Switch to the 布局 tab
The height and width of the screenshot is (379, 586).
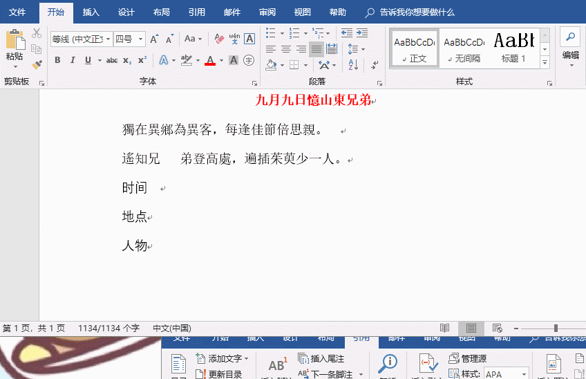[162, 12]
